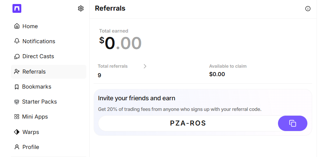The width and height of the screenshot is (318, 157).
Task: Open the Referrals menu item
Action: click(x=34, y=72)
